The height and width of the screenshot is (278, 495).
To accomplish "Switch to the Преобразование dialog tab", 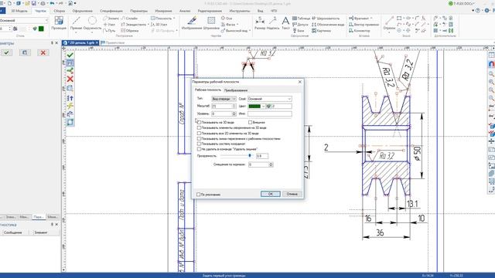I will pos(236,90).
